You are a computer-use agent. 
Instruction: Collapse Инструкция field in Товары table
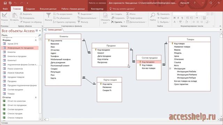(x=170, y=69)
